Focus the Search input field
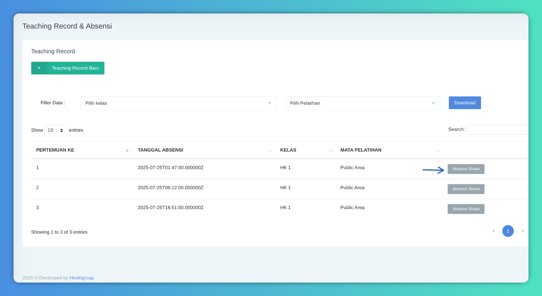The image size is (542, 296). coord(497,130)
